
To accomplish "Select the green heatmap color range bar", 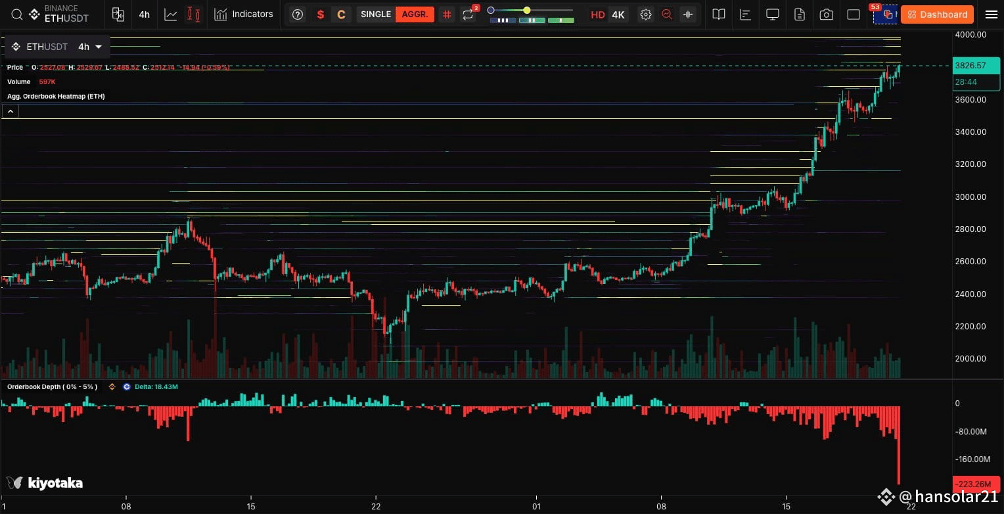I will click(x=561, y=20).
